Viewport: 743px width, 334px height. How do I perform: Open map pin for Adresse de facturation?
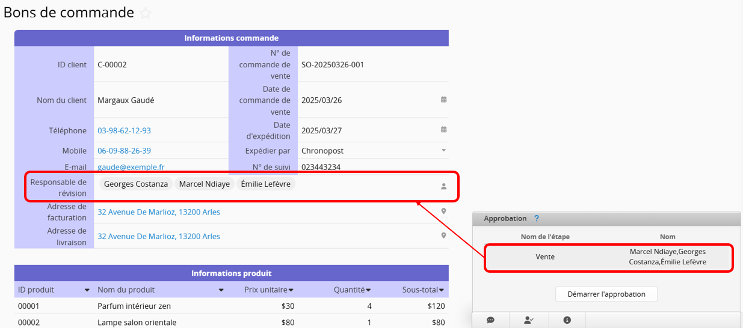point(443,211)
